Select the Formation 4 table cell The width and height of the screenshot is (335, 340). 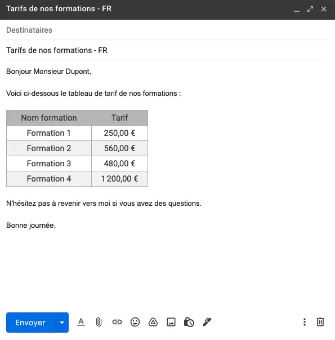(x=49, y=179)
